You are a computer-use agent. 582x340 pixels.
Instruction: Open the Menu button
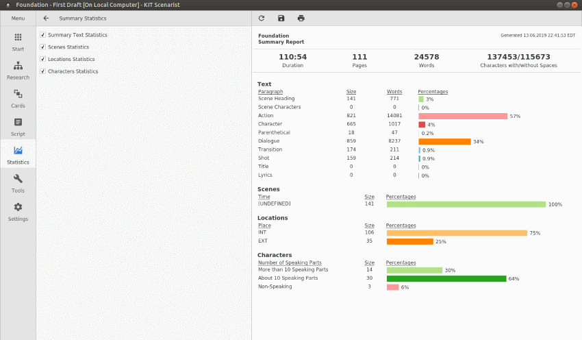point(18,19)
